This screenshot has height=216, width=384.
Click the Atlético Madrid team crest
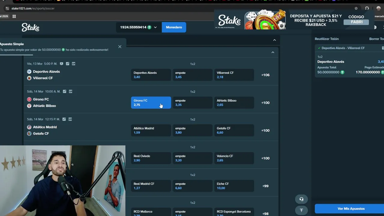pos(29,127)
